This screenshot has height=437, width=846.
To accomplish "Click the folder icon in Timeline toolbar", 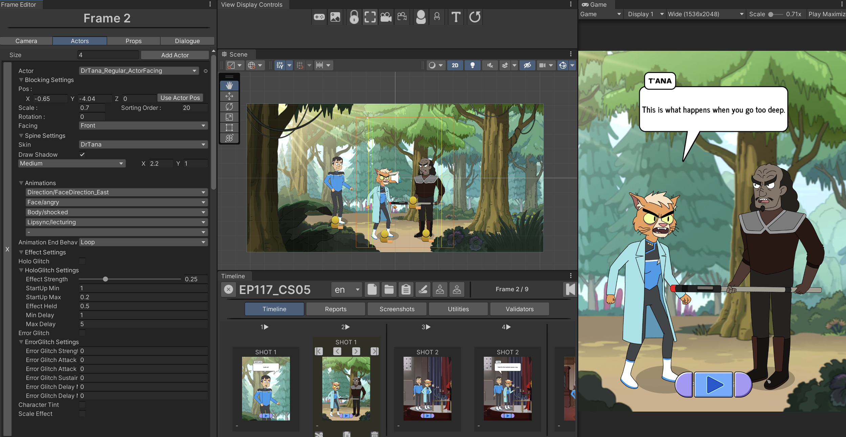I will [389, 290].
